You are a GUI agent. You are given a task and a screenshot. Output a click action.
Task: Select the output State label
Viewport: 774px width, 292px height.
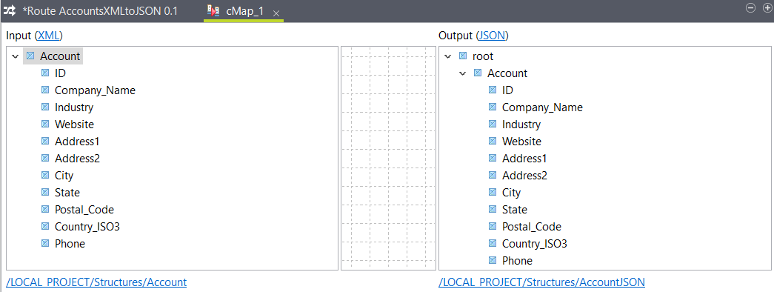(515, 210)
